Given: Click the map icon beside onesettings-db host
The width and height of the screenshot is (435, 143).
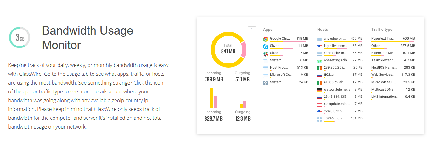Looking at the screenshot, I should tap(319, 61).
